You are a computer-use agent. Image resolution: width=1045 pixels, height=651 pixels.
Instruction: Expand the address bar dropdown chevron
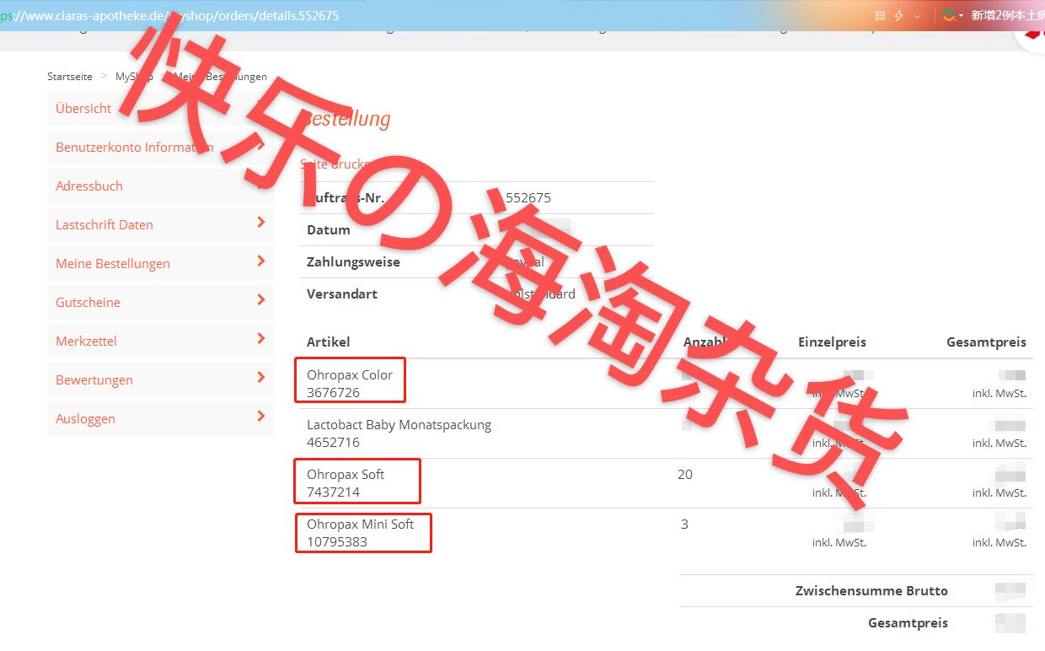[x=917, y=16]
